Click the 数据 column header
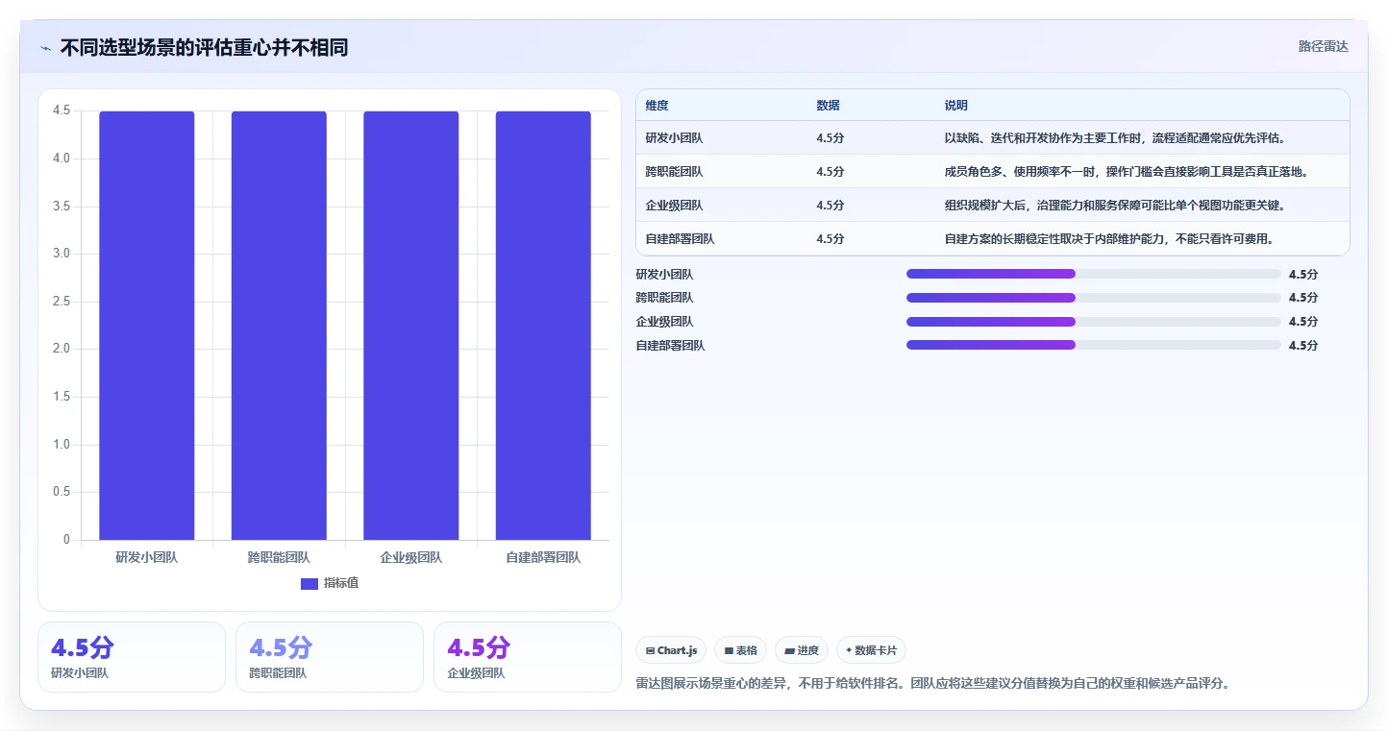1388x731 pixels. [x=829, y=106]
